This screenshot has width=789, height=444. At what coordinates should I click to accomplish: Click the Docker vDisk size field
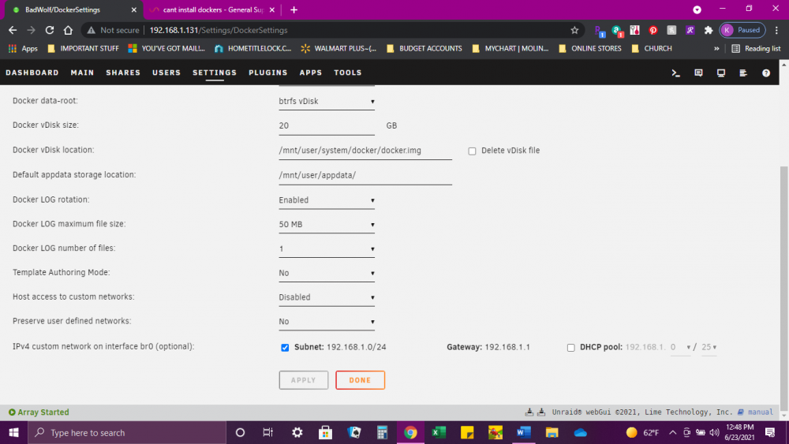click(327, 125)
